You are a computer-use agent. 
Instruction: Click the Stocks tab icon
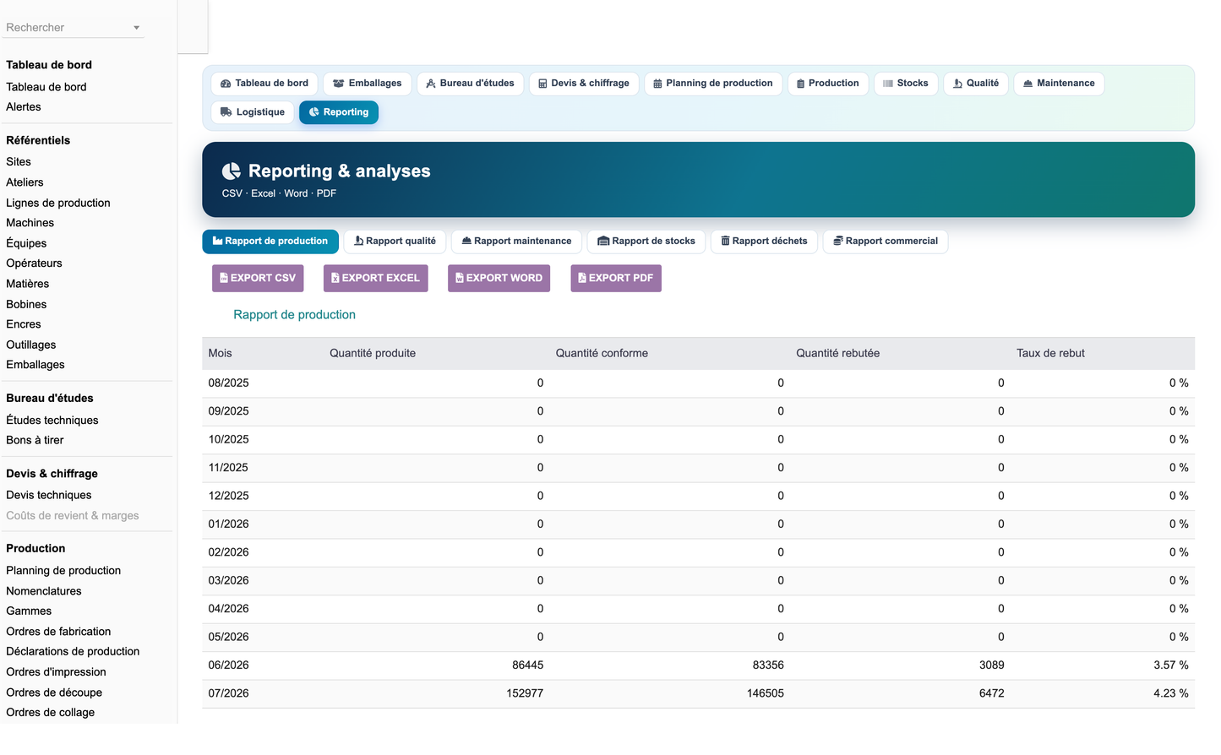click(x=888, y=84)
